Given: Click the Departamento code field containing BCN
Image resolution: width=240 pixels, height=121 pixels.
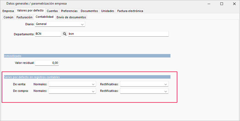Looking at the screenshot, I should (x=48, y=34).
